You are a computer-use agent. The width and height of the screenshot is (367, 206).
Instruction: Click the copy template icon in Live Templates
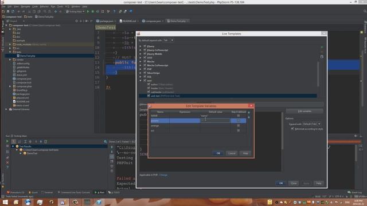[322, 57]
